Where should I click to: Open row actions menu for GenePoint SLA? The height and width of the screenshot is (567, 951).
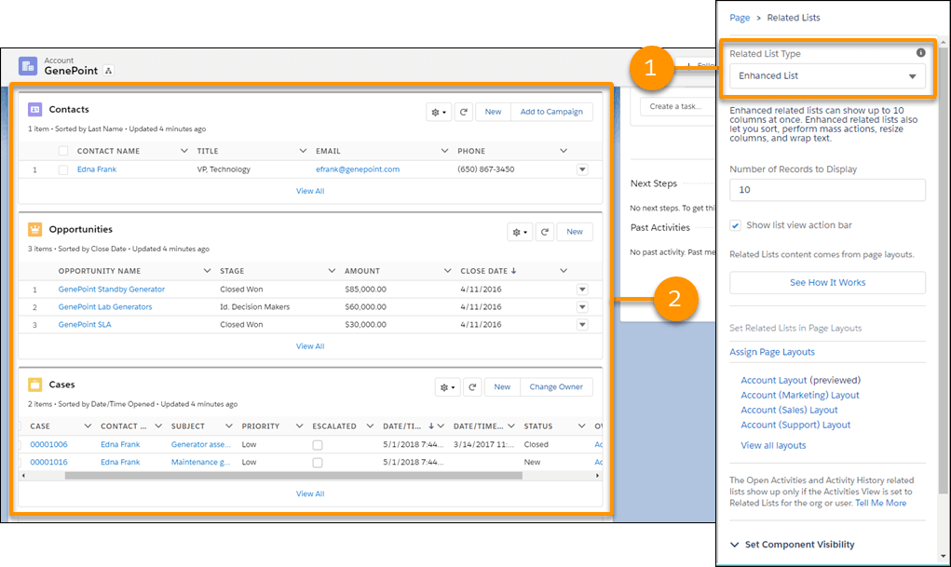[582, 324]
